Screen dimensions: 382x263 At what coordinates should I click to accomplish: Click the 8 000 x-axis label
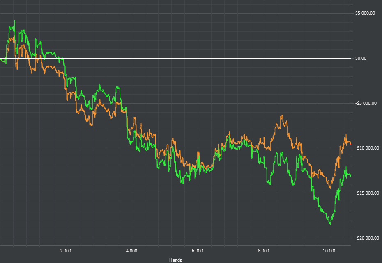264,251
